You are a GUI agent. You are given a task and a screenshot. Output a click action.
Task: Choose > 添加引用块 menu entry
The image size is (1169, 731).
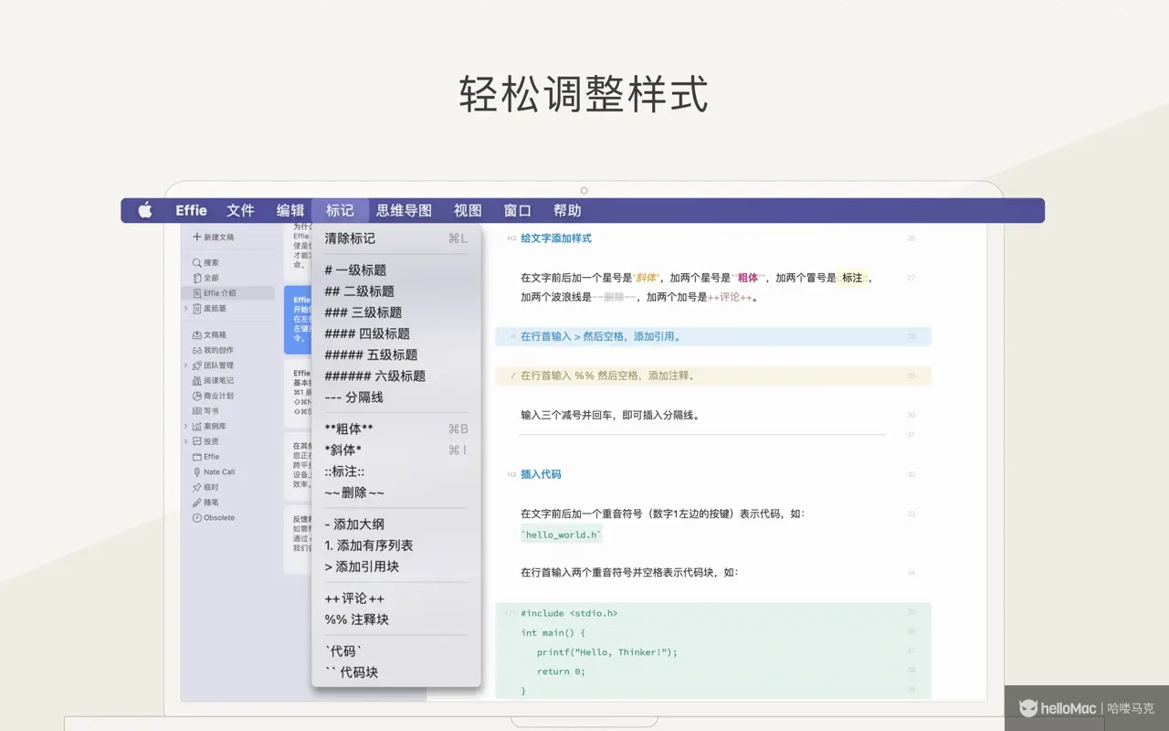(x=396, y=567)
